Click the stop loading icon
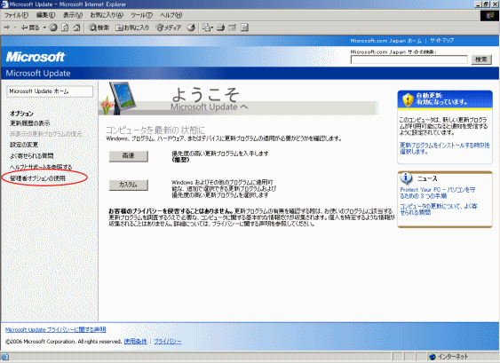500x363 pixels. pyautogui.click(x=53, y=28)
